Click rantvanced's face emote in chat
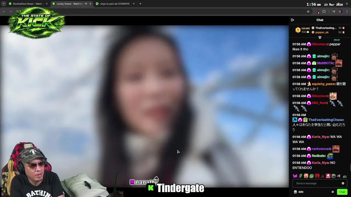Image resolution: width=351 pixels, height=197 pixels. [336, 149]
